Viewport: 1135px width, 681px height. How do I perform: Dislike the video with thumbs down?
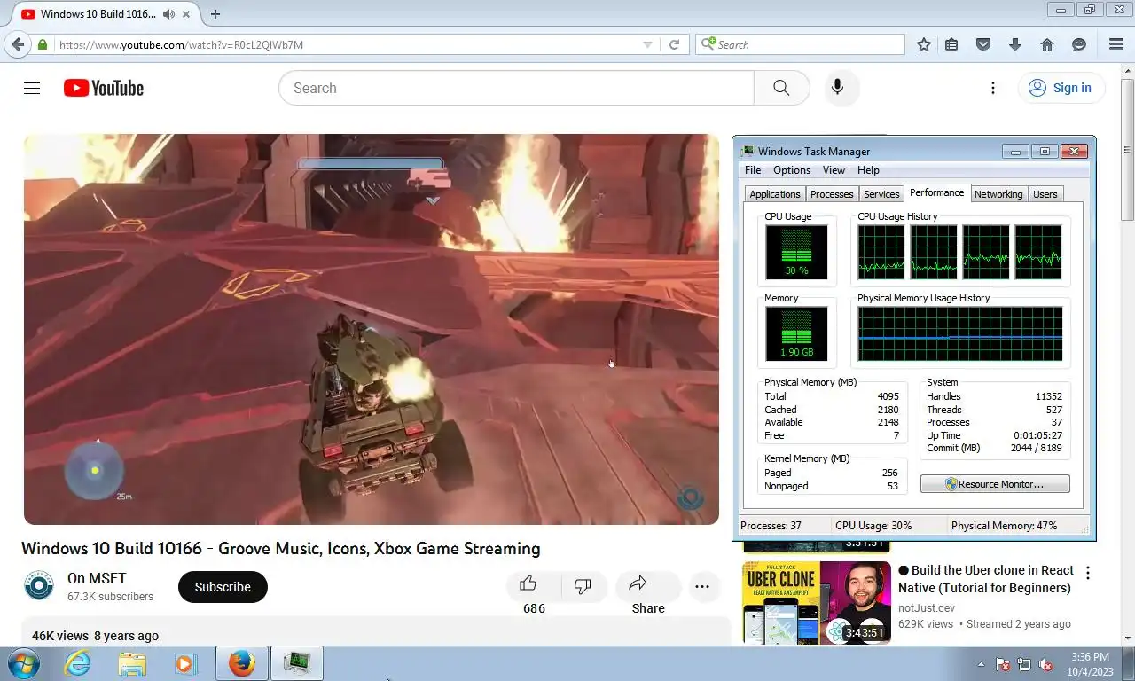[583, 586]
